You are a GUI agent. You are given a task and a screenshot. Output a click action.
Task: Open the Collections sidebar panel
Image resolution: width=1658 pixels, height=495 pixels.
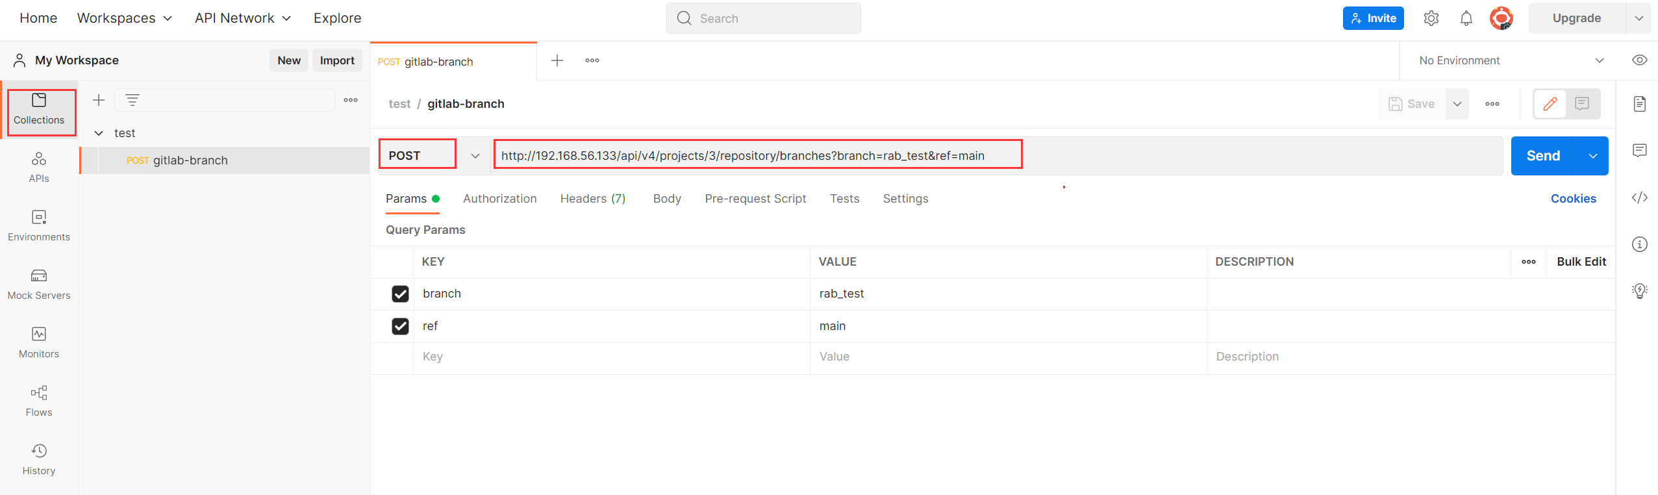(x=39, y=109)
